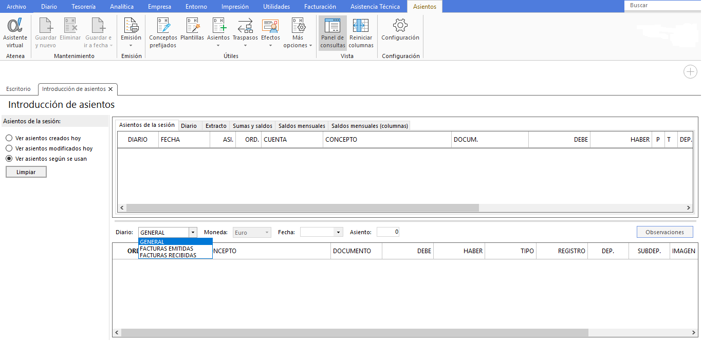Switch to Saldos mensuales (columnas) tab
The width and height of the screenshot is (702, 341).
click(370, 126)
